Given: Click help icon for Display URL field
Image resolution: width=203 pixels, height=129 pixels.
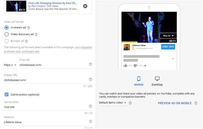Looking at the screenshot, I should pos(91,80).
